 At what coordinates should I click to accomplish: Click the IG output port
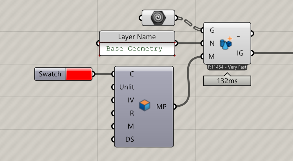coord(240,53)
